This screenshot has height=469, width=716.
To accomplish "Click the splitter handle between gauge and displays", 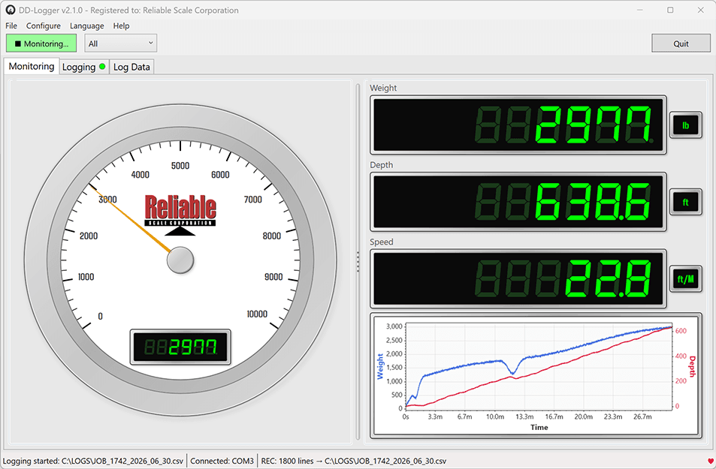I will (x=358, y=262).
